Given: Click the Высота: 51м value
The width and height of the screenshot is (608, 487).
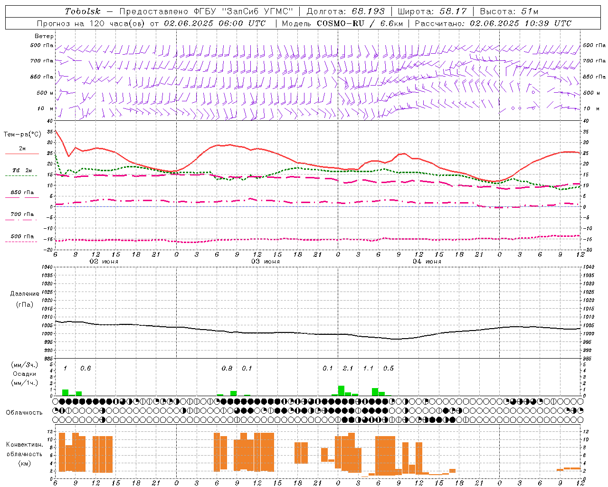Looking at the screenshot, I should point(509,11).
